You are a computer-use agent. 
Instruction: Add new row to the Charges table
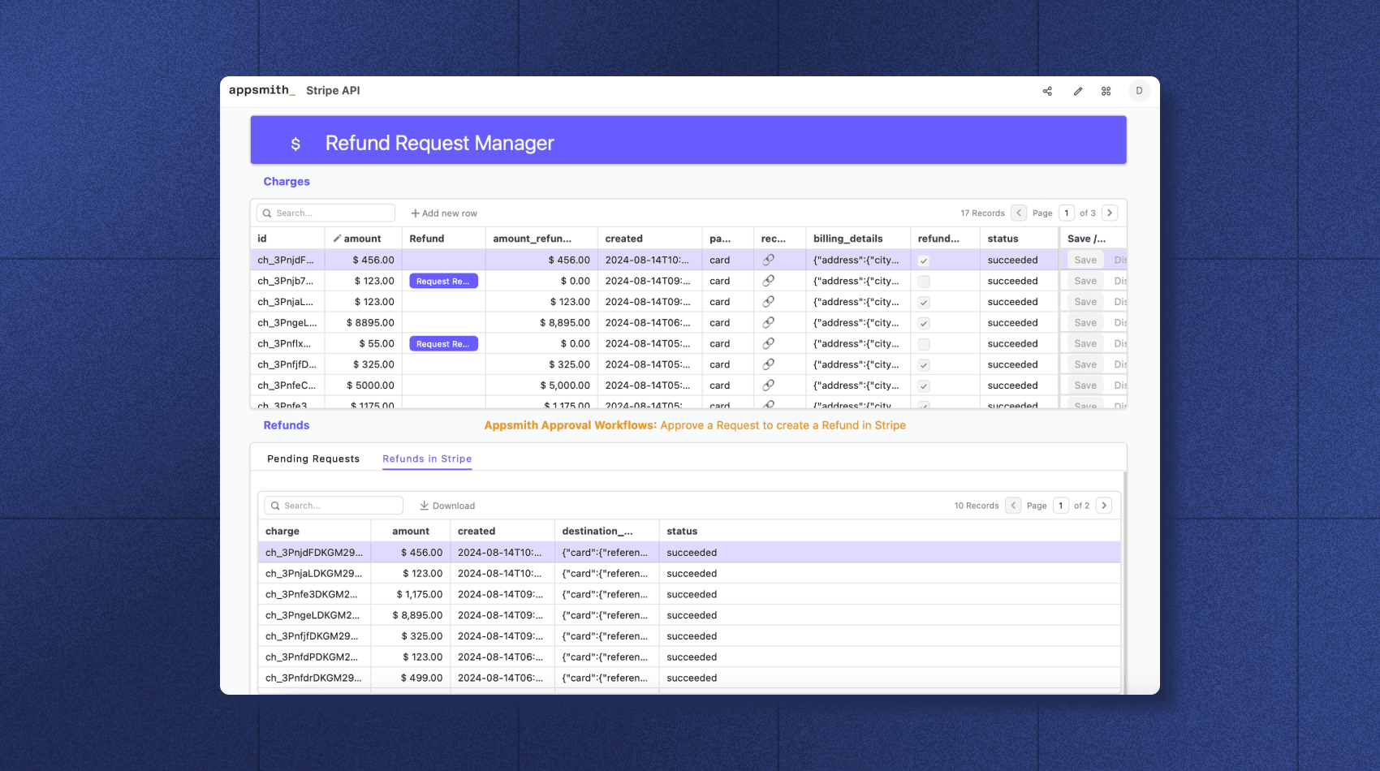tap(443, 213)
